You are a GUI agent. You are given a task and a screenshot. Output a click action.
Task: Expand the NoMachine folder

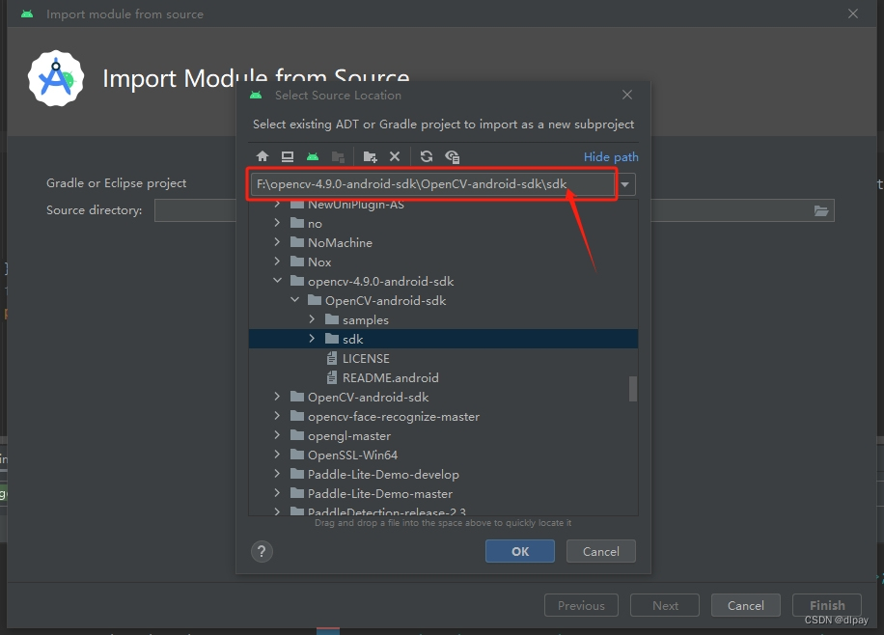tap(277, 242)
